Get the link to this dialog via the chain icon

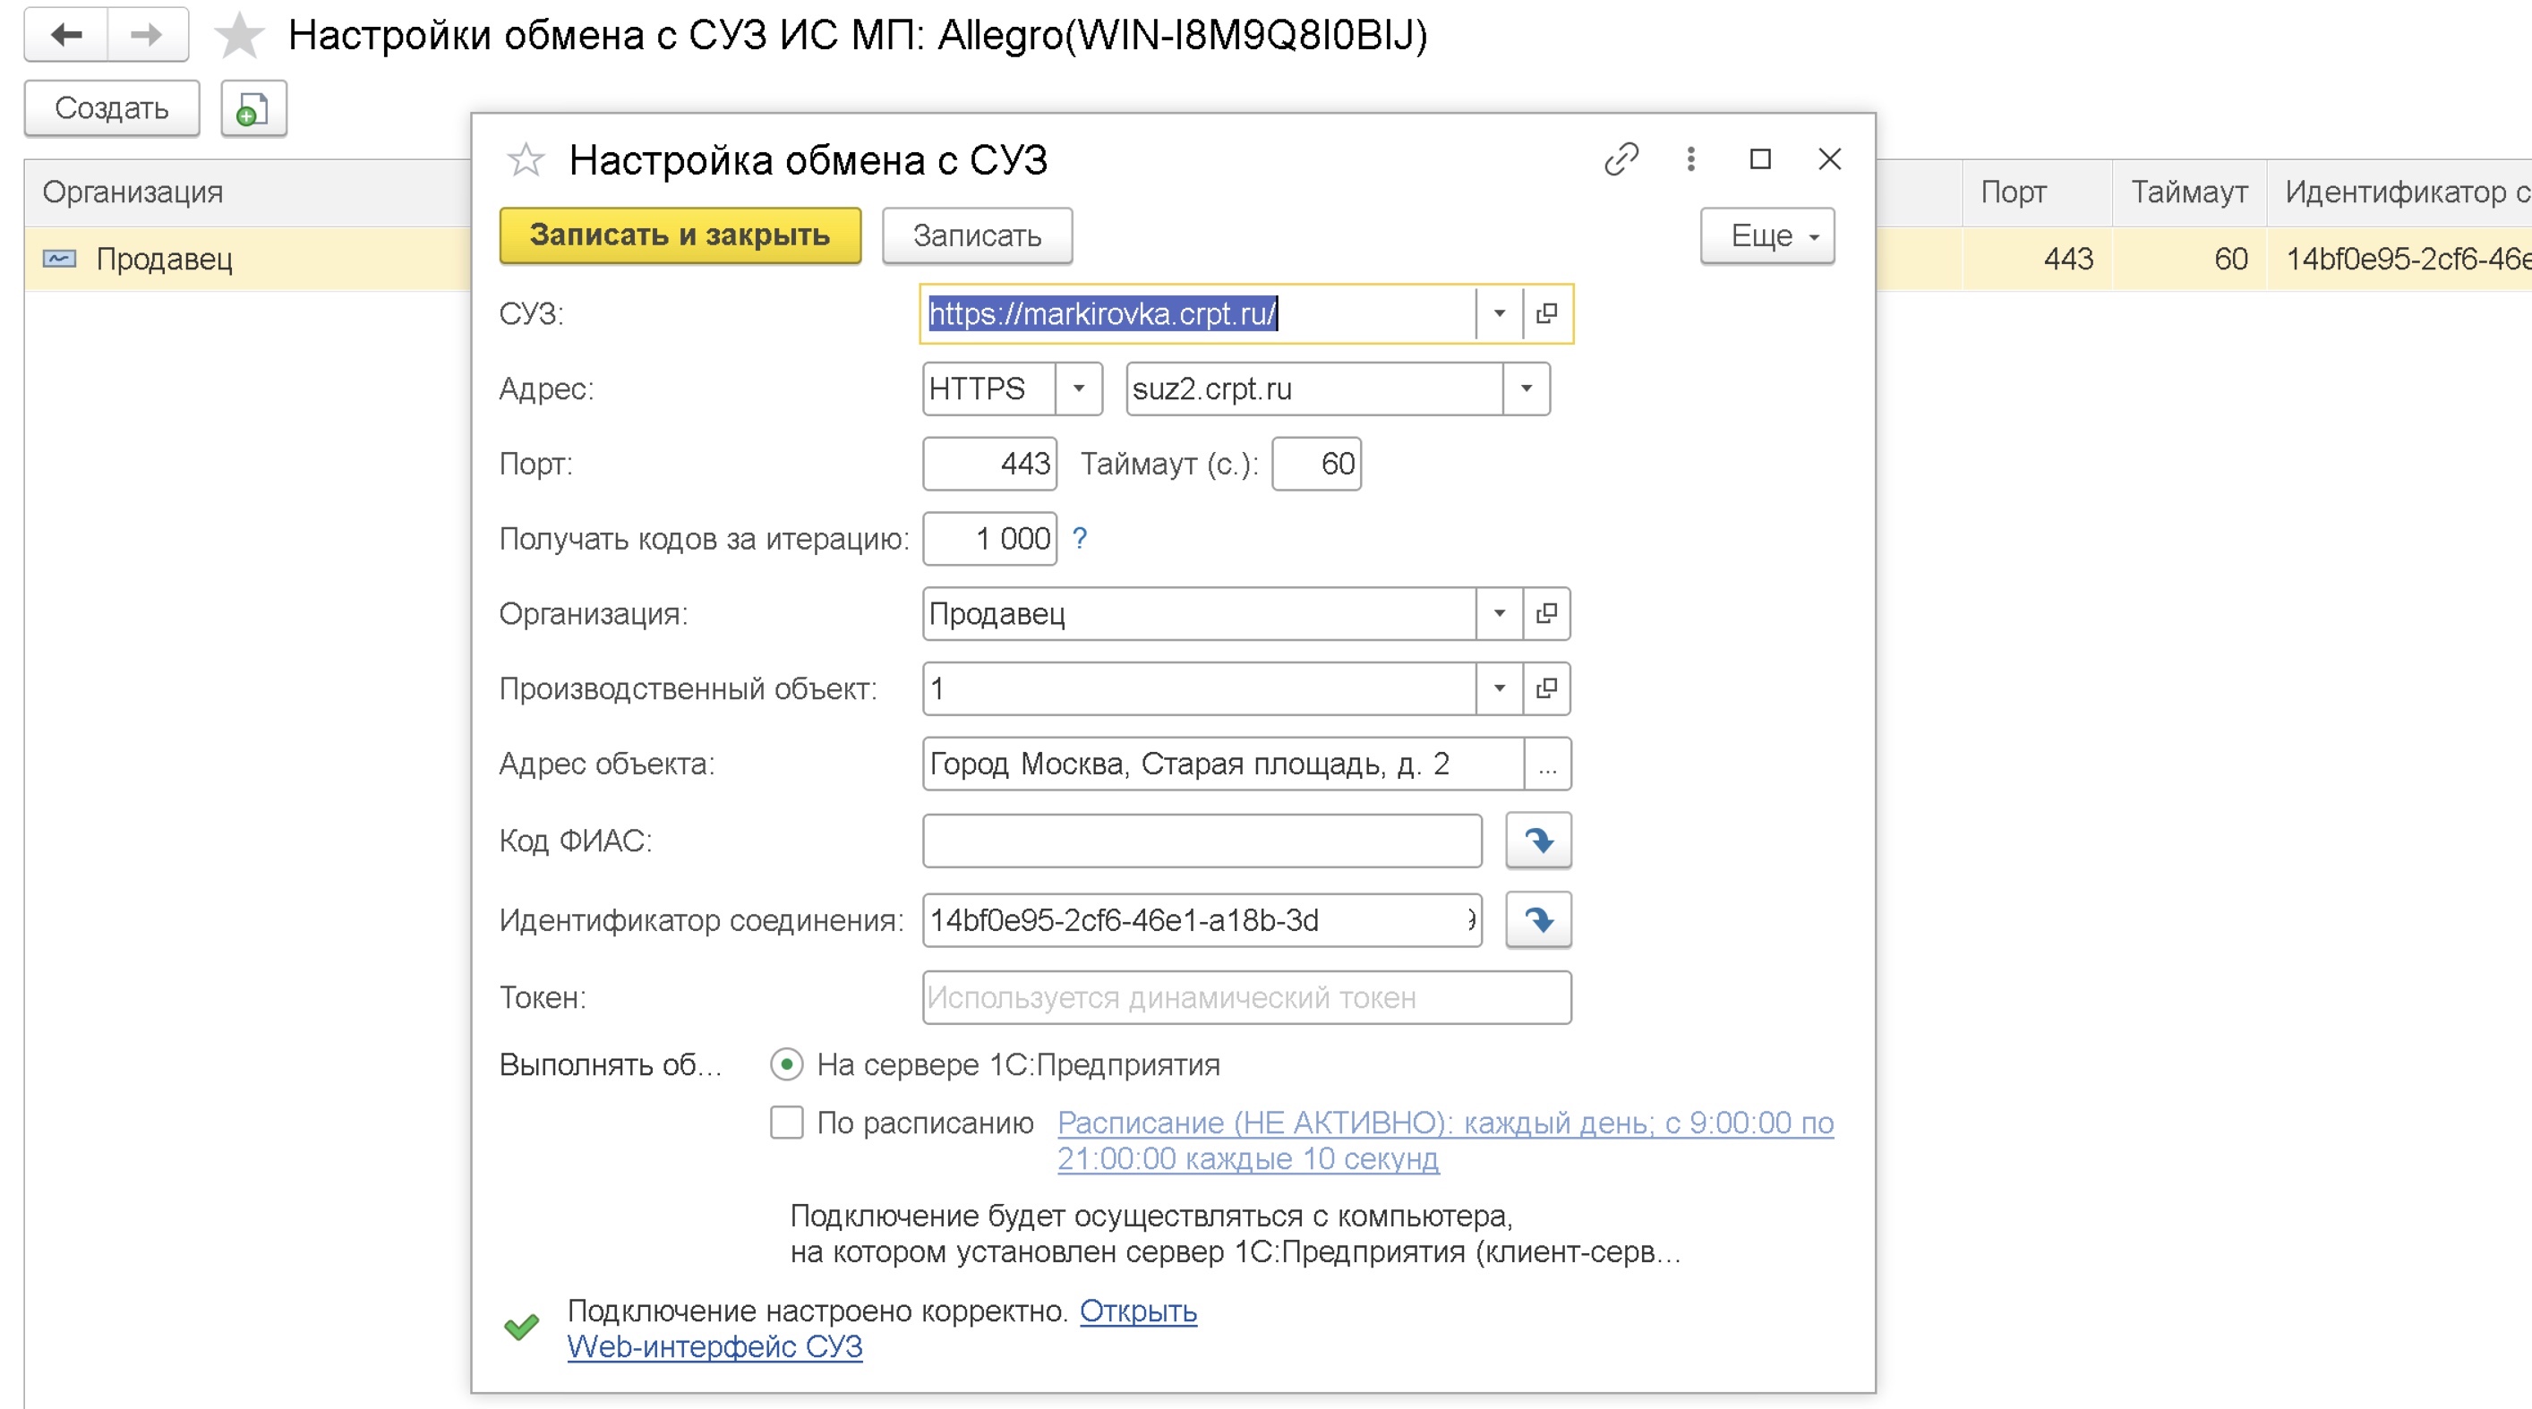point(1621,159)
